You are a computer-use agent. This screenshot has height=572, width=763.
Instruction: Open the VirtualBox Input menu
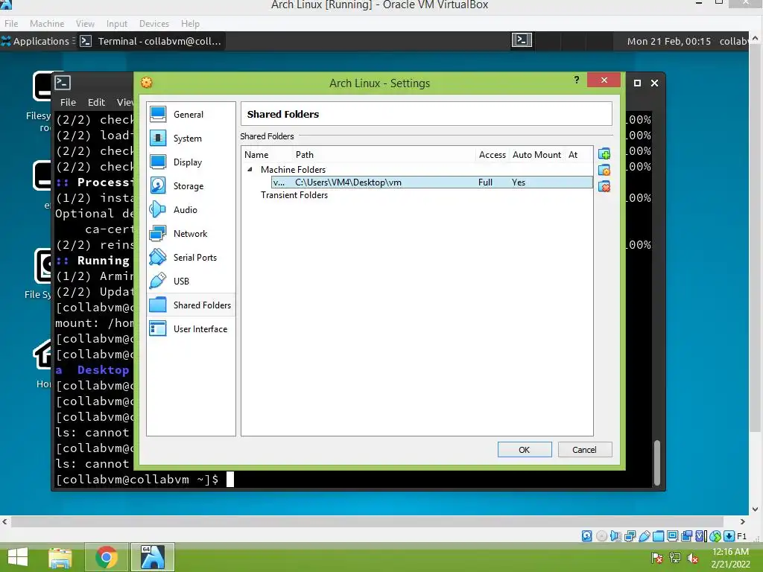(x=117, y=23)
